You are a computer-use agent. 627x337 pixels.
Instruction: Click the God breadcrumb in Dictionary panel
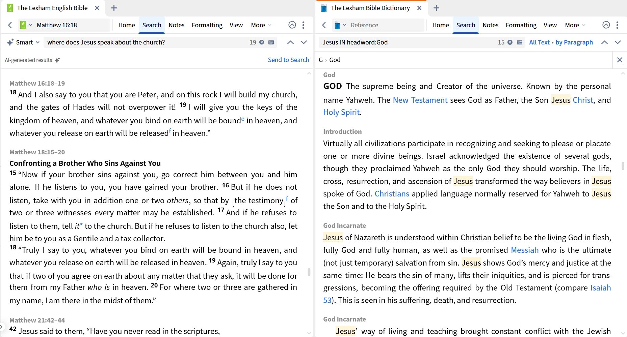[x=335, y=60]
